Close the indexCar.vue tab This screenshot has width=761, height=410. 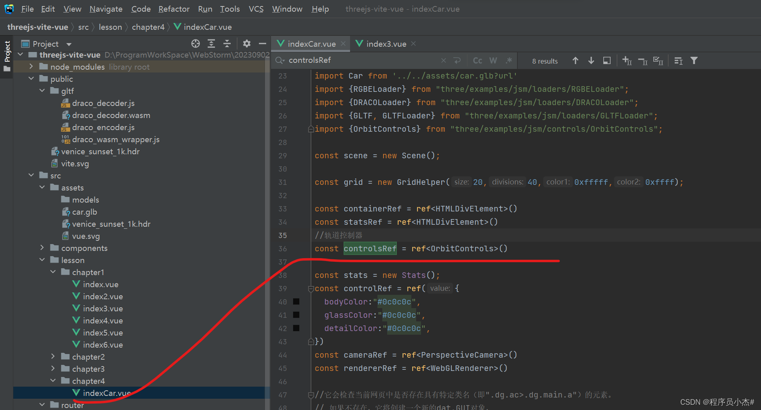[x=343, y=43]
